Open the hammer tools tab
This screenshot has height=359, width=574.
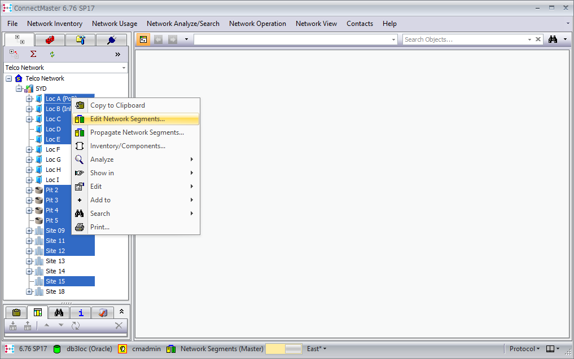(x=81, y=39)
